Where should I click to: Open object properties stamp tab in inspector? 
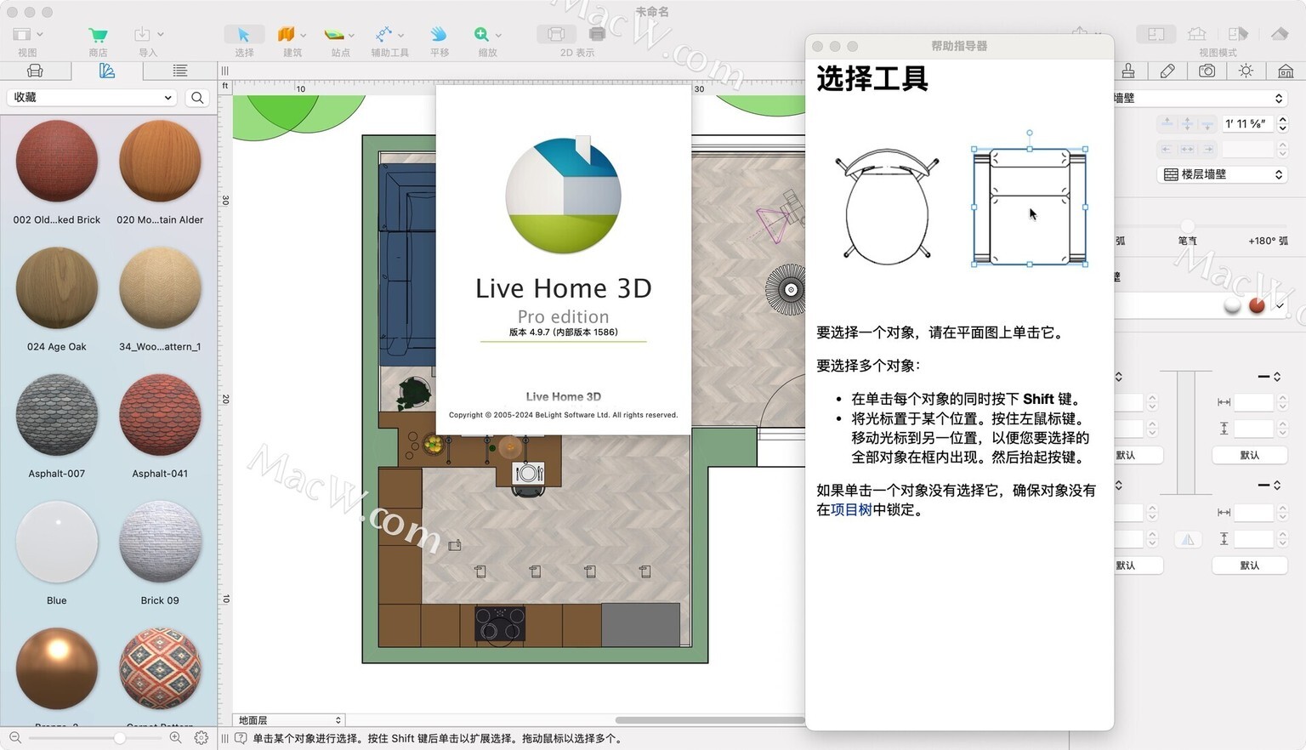(1128, 71)
